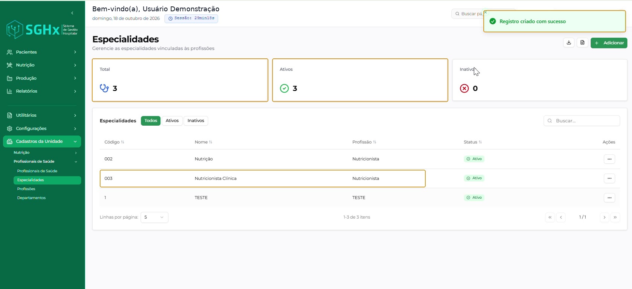Click the document report icon button
The height and width of the screenshot is (289, 632).
582,43
